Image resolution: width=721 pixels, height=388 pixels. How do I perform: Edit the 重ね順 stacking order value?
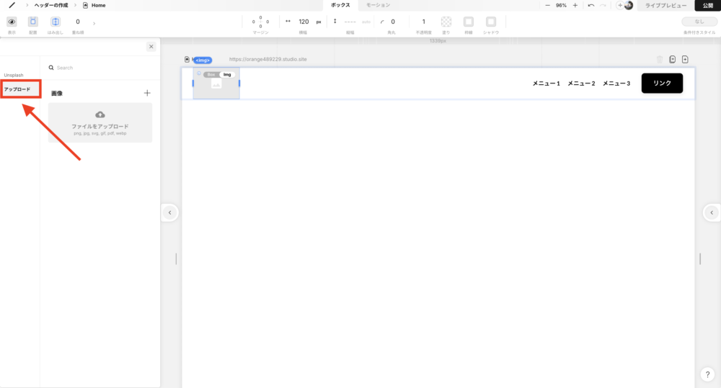point(78,22)
